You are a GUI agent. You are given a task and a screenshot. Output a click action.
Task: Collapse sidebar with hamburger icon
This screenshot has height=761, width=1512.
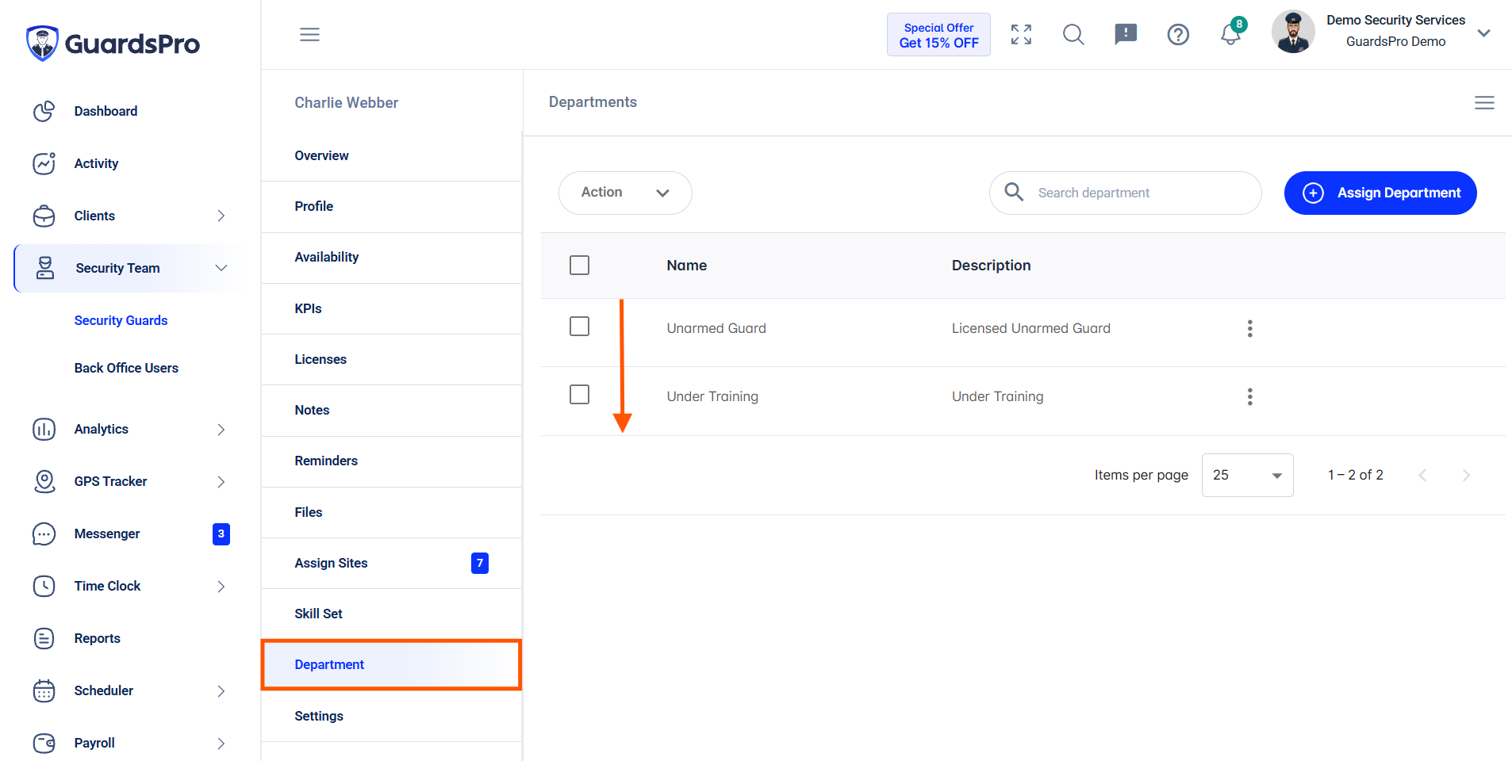(309, 34)
